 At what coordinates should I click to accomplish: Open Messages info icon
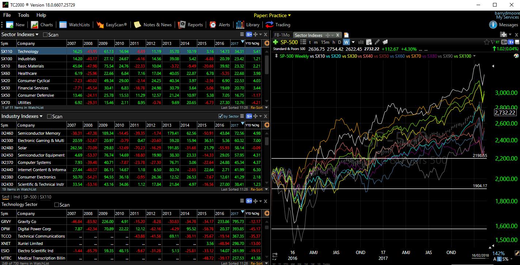pos(493,25)
